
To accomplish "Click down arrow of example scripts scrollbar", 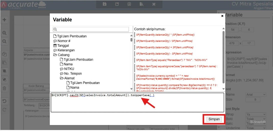I will (x=224, y=89).
